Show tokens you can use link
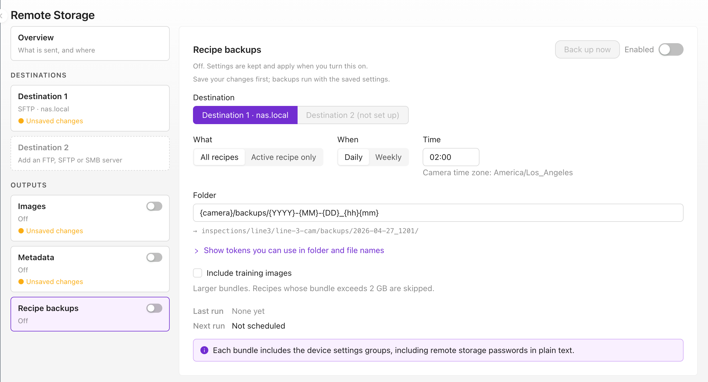708x382 pixels. click(294, 251)
